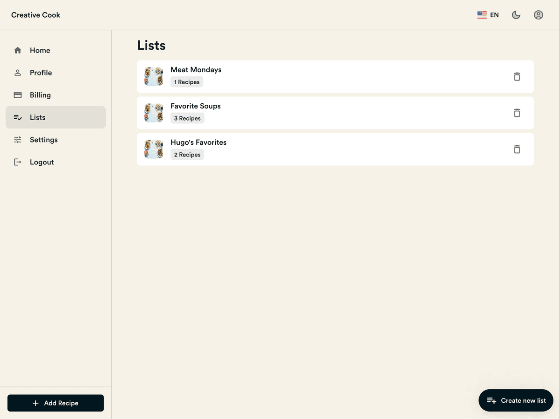Open the Meat Mondays list

[x=196, y=69]
